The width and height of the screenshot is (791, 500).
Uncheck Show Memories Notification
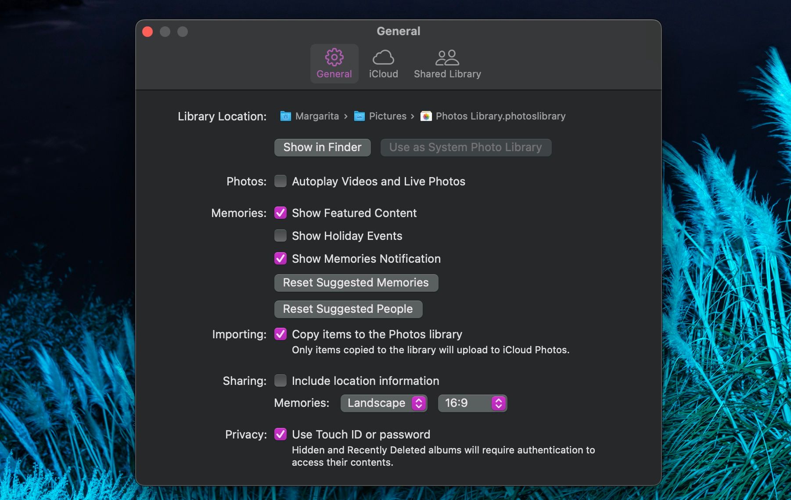280,258
